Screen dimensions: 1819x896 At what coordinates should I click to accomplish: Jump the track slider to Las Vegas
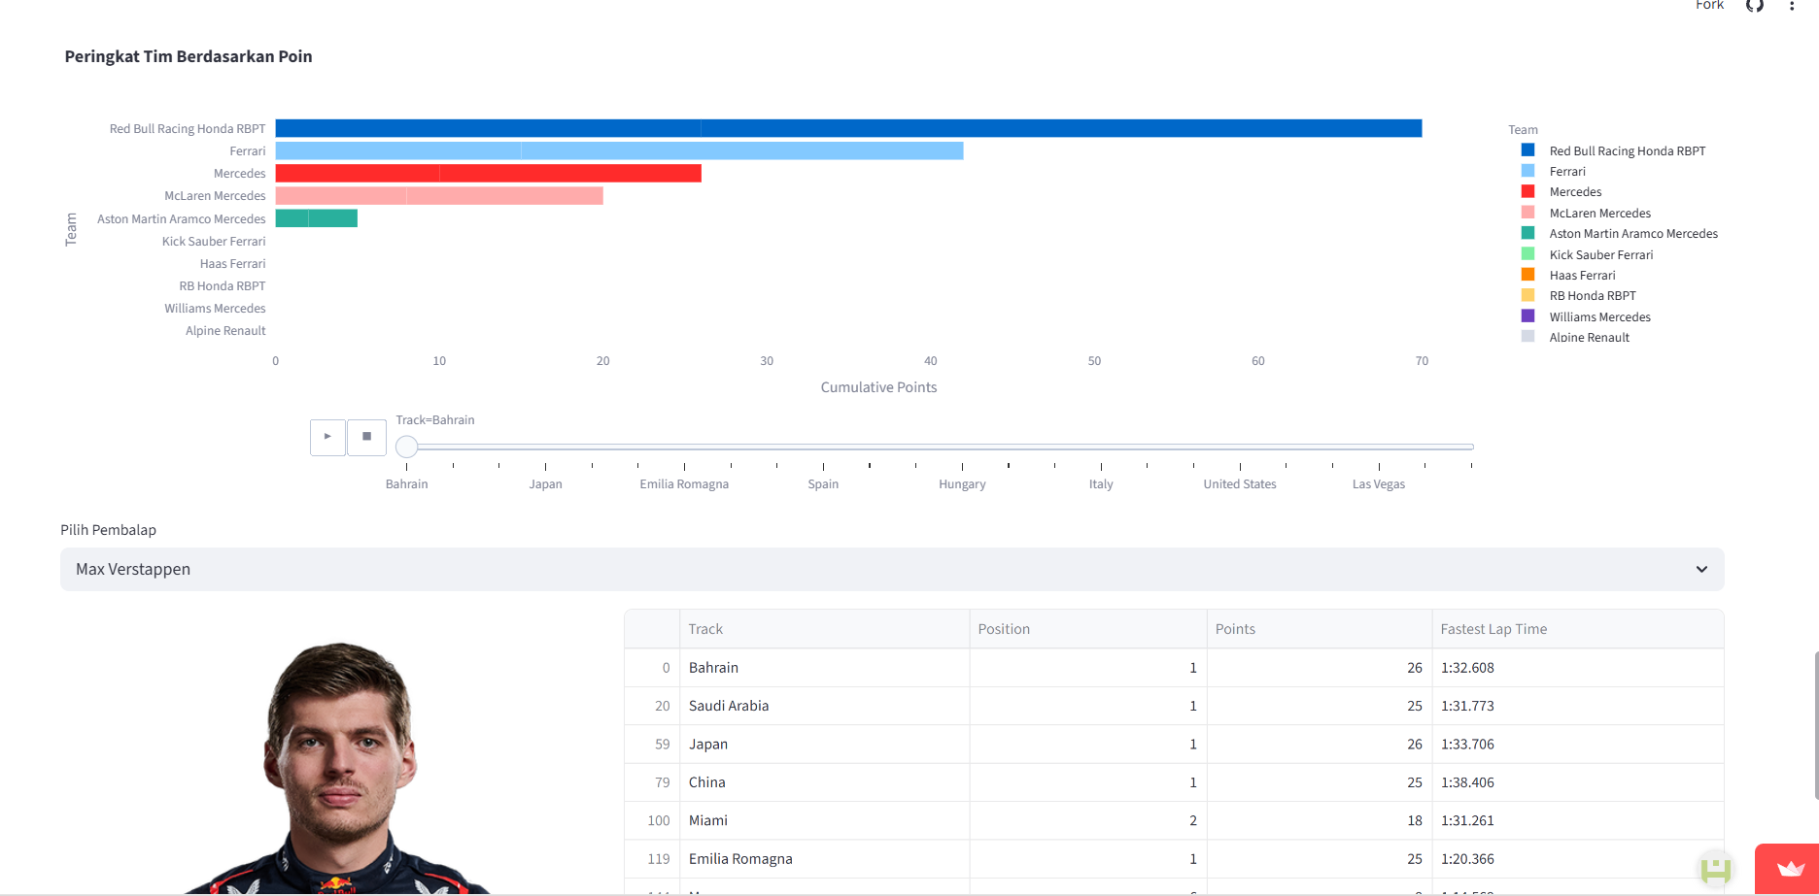pyautogui.click(x=1379, y=484)
